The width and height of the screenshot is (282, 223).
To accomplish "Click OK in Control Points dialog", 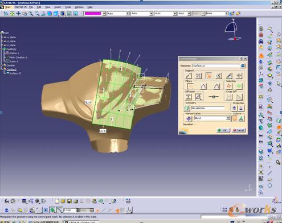I will point(223,130).
